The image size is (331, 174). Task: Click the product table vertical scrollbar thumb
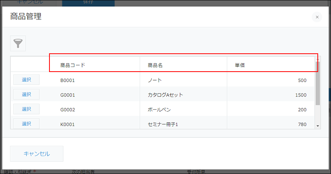[x=318, y=88]
